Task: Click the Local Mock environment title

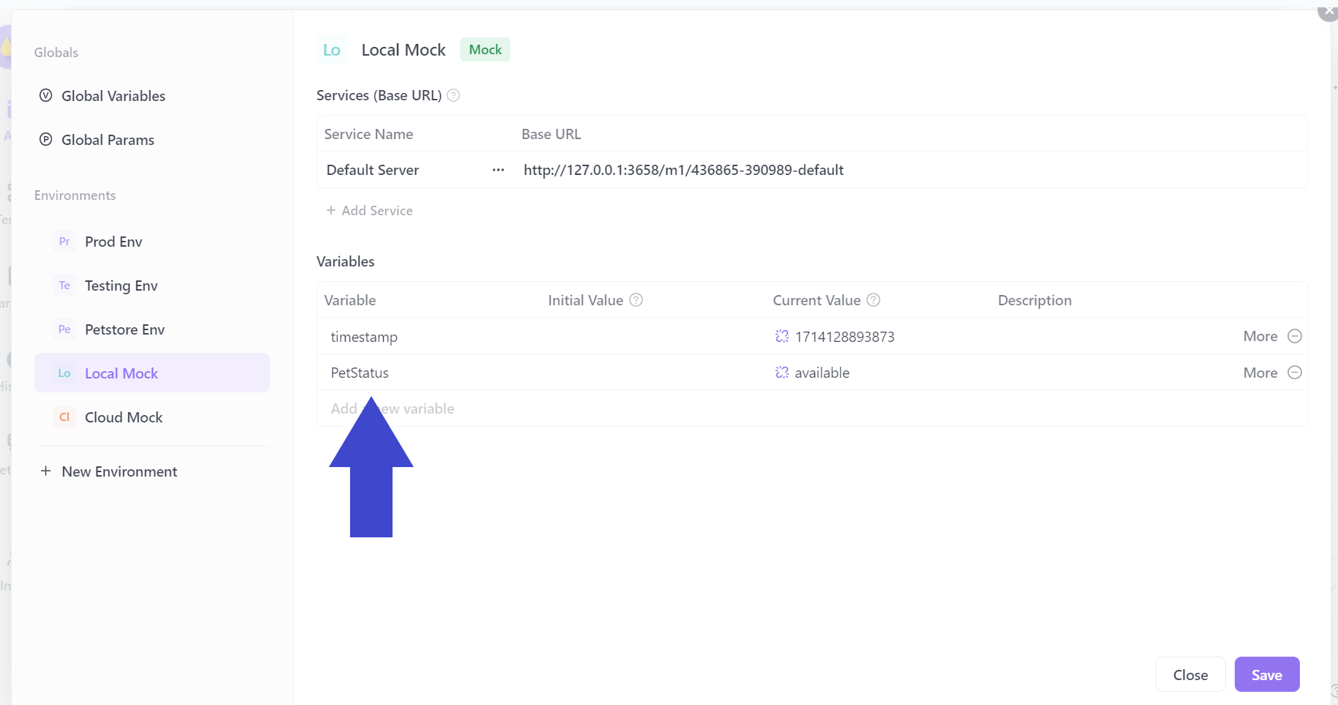Action: (404, 50)
